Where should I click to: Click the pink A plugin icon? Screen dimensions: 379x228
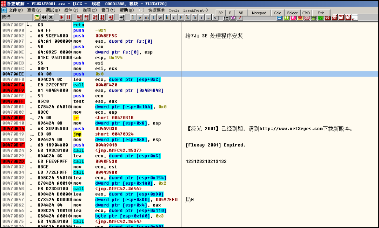293,18
